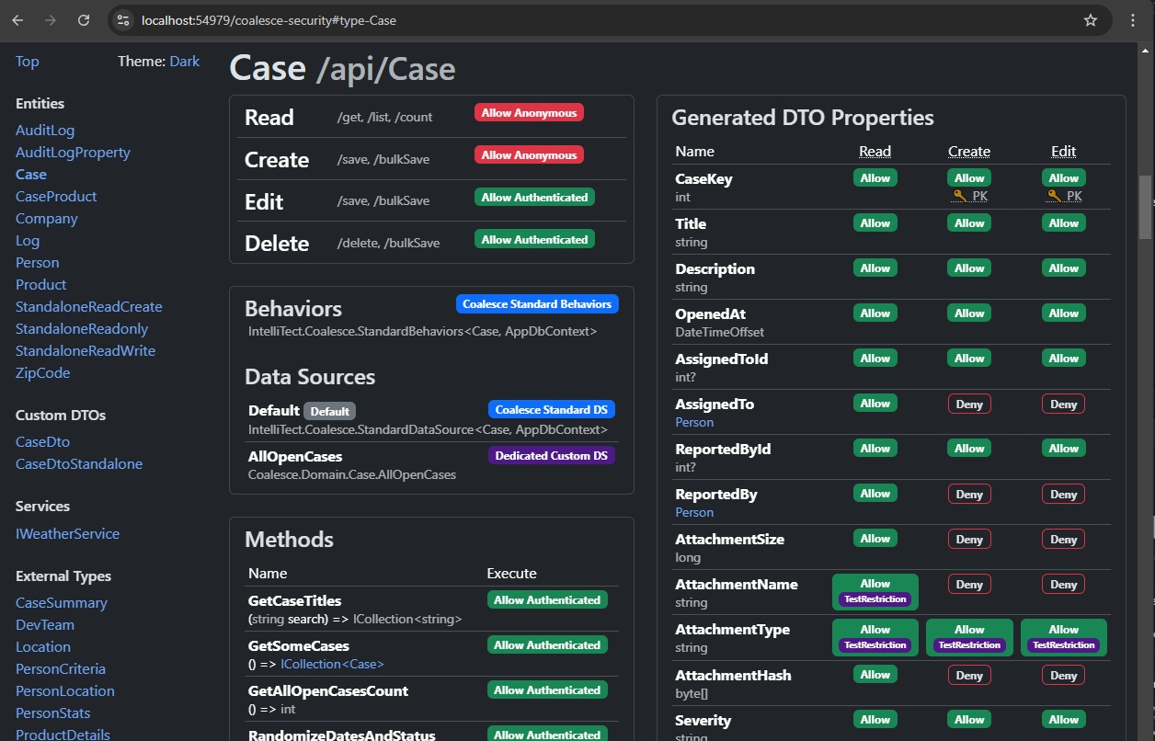Open PersonLocation external type link
1155x741 pixels.
[x=65, y=691]
